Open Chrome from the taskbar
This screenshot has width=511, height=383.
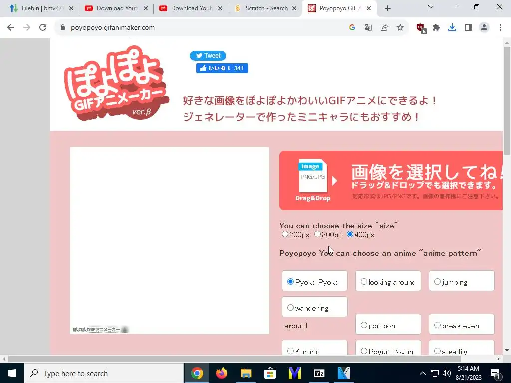[x=197, y=373]
